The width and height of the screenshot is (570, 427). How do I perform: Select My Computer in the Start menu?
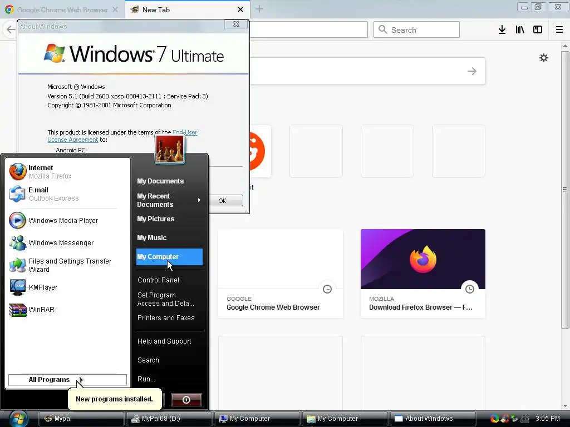pyautogui.click(x=169, y=257)
